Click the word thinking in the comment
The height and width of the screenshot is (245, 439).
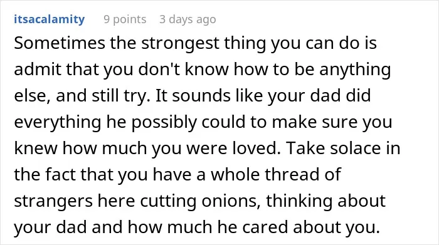(299, 201)
